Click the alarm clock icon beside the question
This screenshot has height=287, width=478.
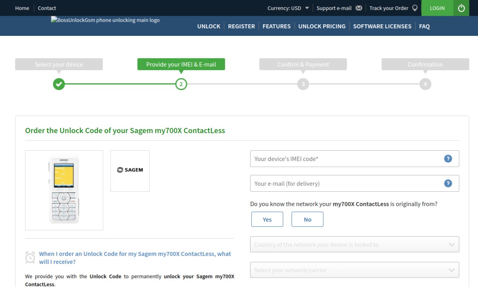(x=30, y=257)
